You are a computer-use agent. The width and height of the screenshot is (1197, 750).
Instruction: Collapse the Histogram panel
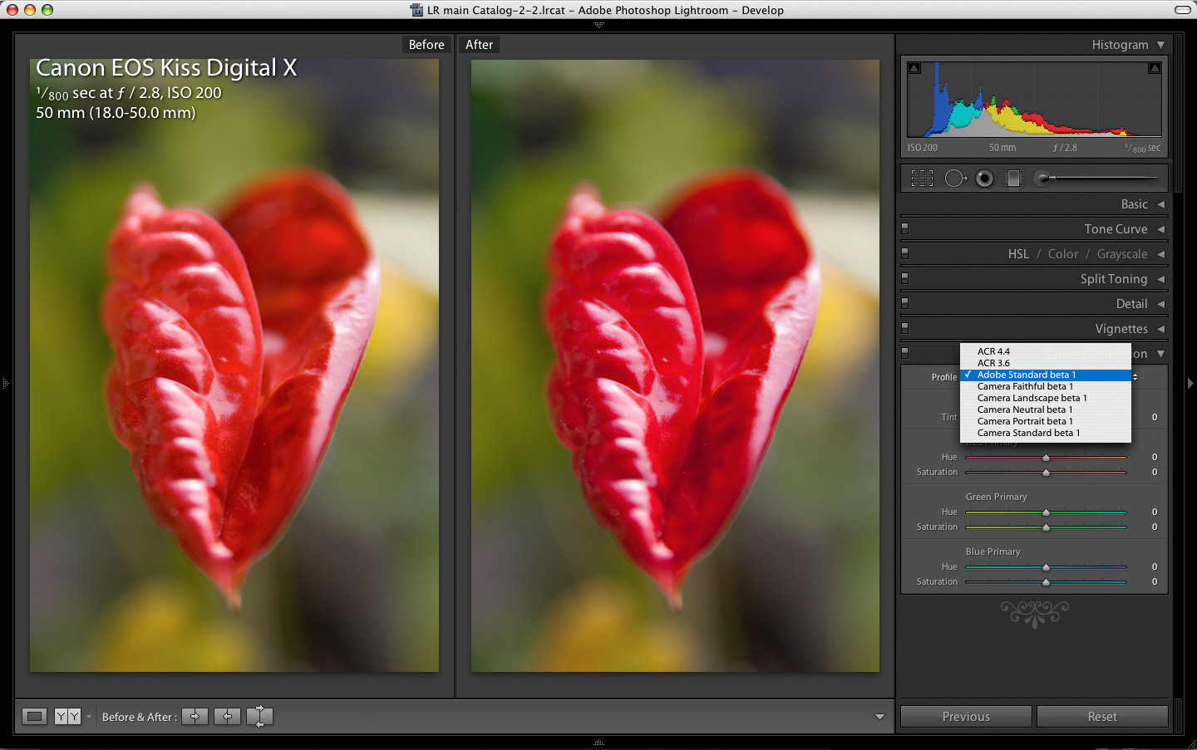(x=1160, y=45)
